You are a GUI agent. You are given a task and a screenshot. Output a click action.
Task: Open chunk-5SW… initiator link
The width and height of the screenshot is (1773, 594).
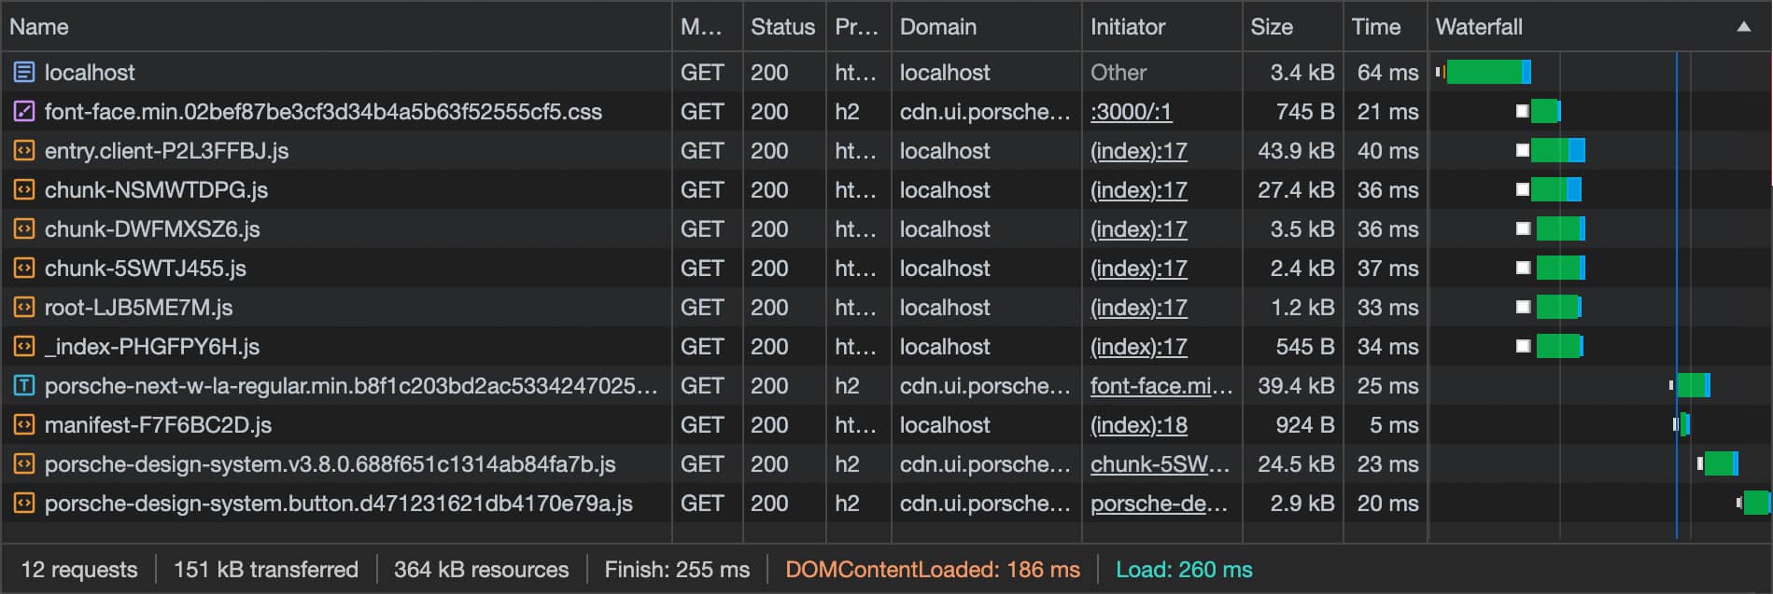coord(1160,463)
